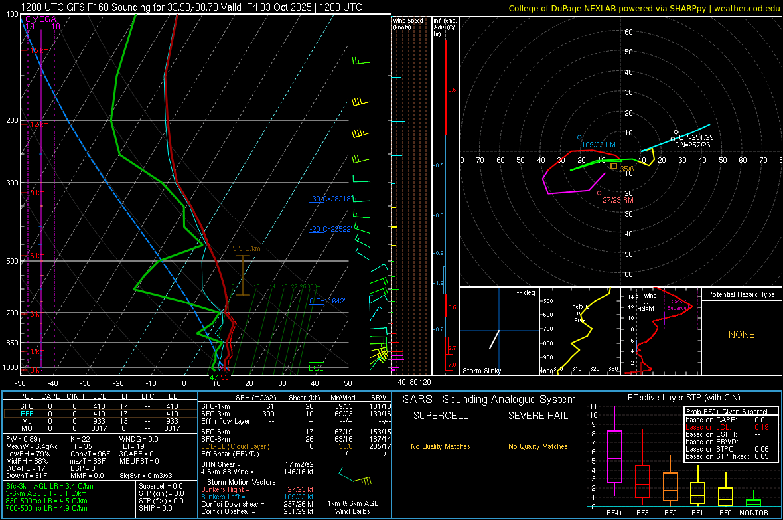Click the red 'based on LCL: 0.19' line
Screen dimensions: 783x520
pyautogui.click(x=727, y=427)
